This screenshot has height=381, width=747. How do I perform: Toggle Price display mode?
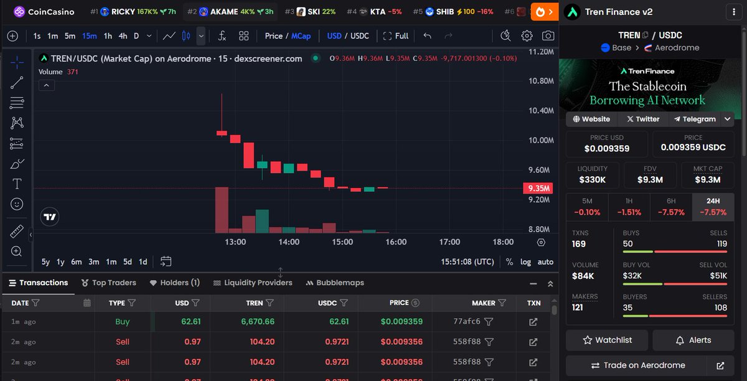pyautogui.click(x=274, y=36)
